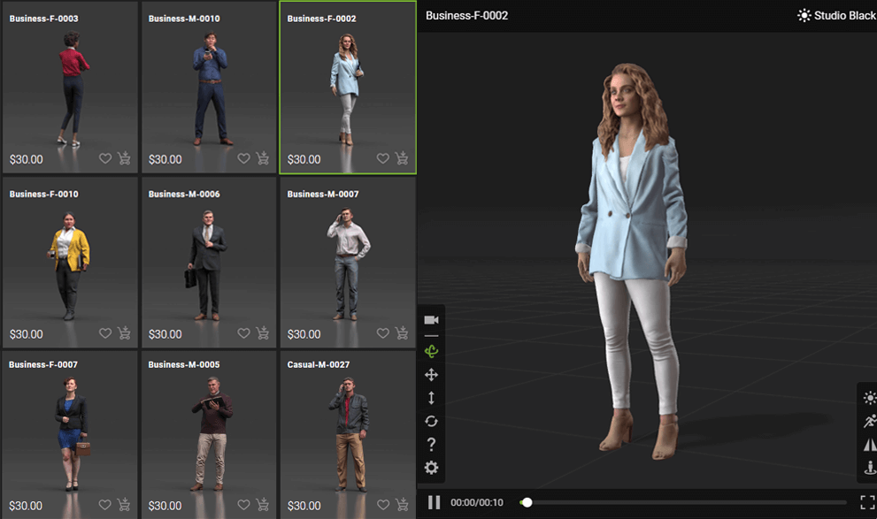Click the camera icon in viewer toolbar
The image size is (877, 519).
coord(431,320)
